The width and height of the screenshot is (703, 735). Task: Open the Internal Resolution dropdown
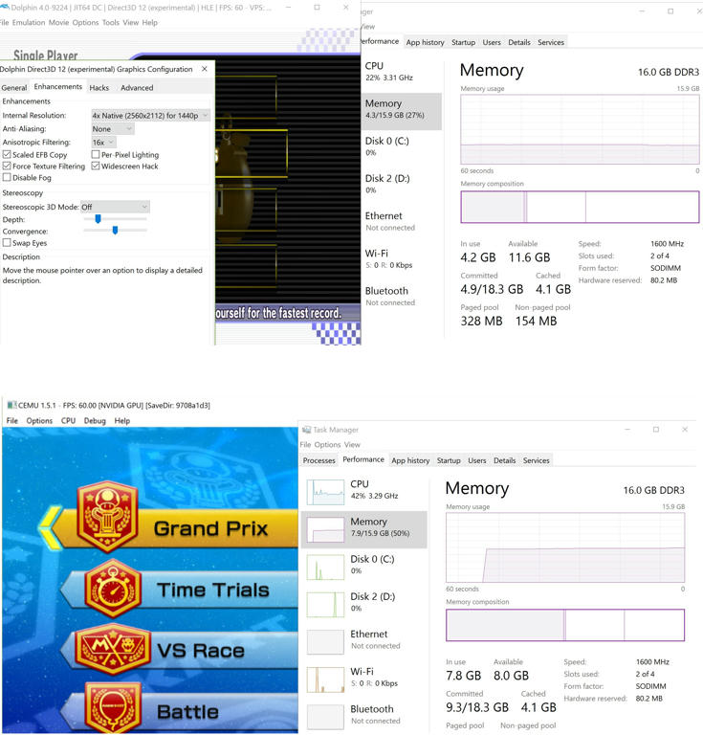coord(150,116)
